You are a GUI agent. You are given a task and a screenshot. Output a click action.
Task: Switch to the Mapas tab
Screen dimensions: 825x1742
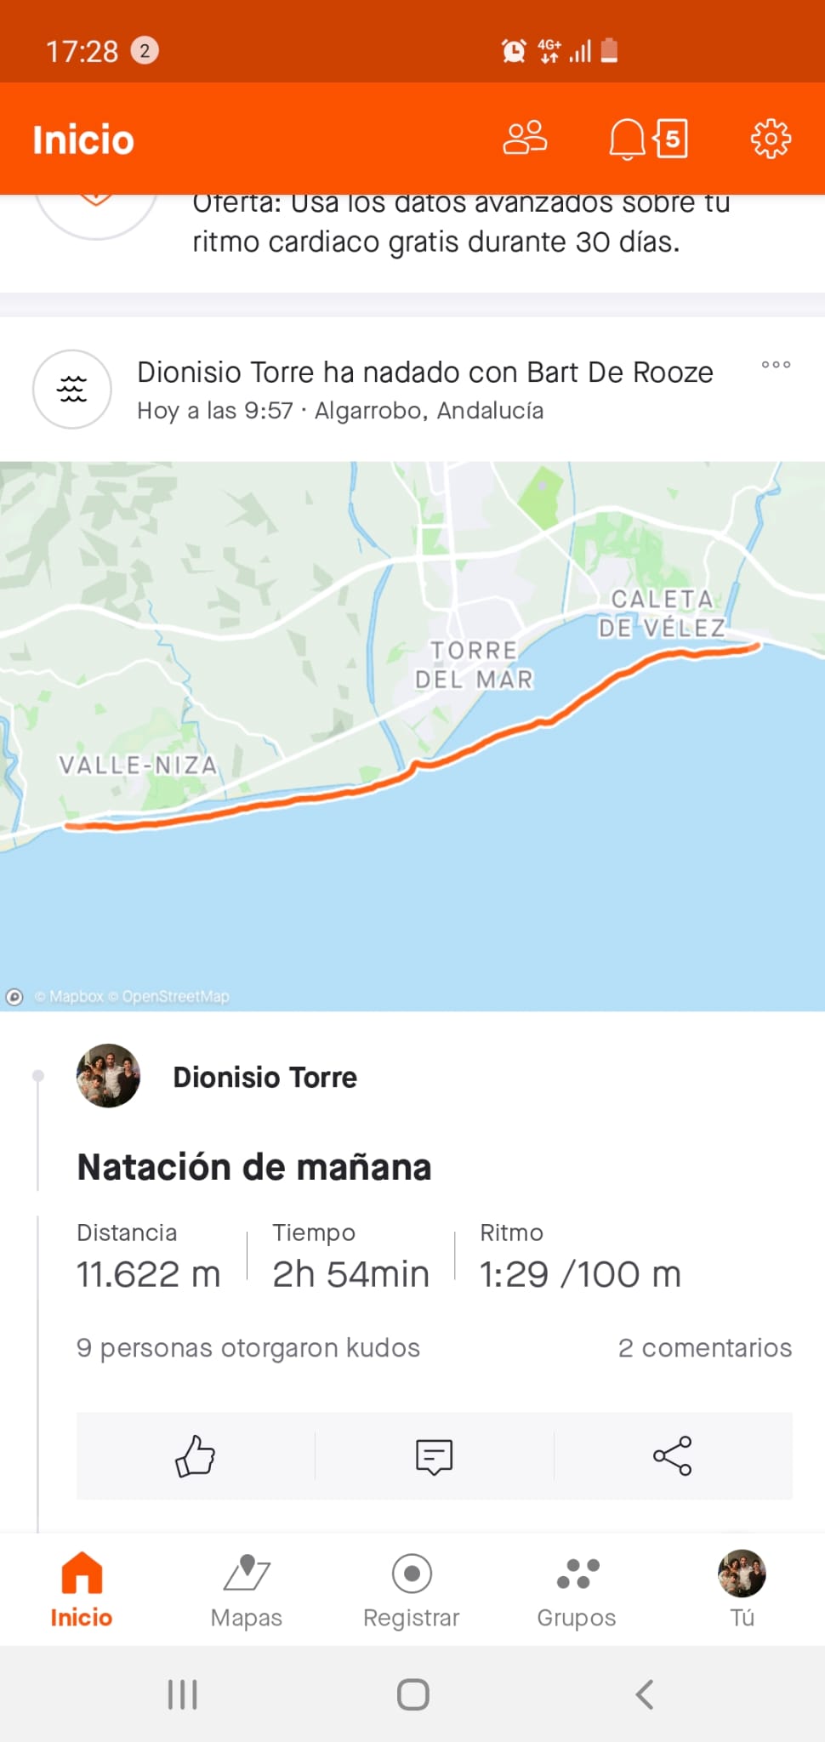click(x=246, y=1591)
